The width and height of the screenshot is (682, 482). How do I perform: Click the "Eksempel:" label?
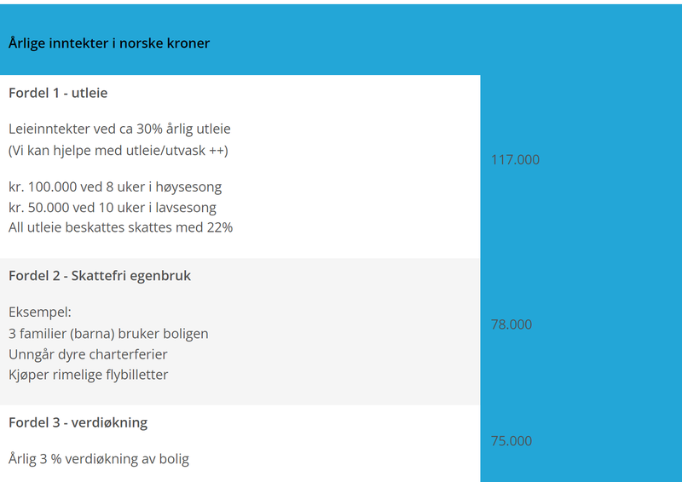(x=40, y=313)
